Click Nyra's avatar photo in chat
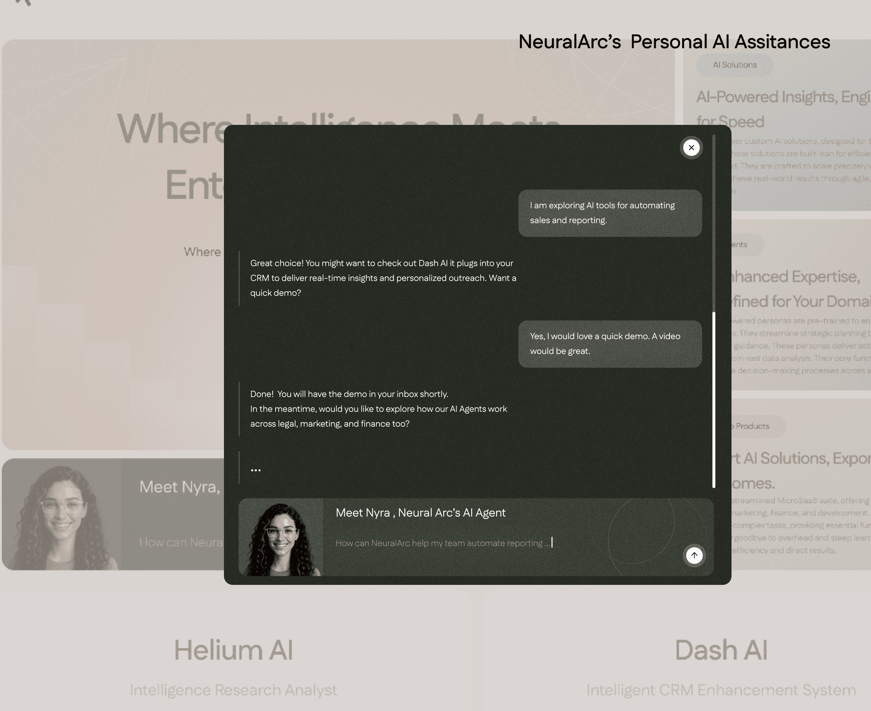 [281, 537]
